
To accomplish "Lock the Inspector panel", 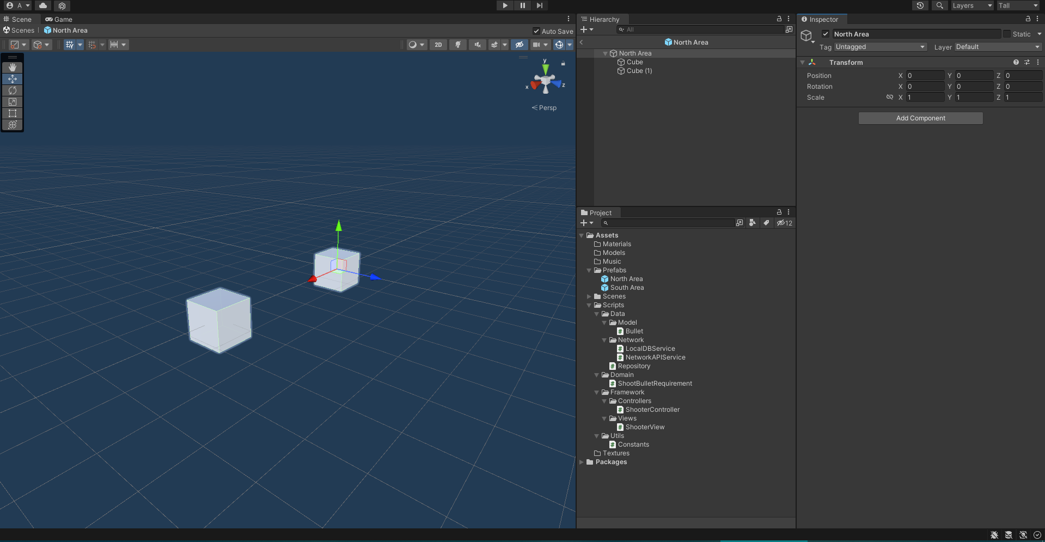I will tap(1028, 19).
